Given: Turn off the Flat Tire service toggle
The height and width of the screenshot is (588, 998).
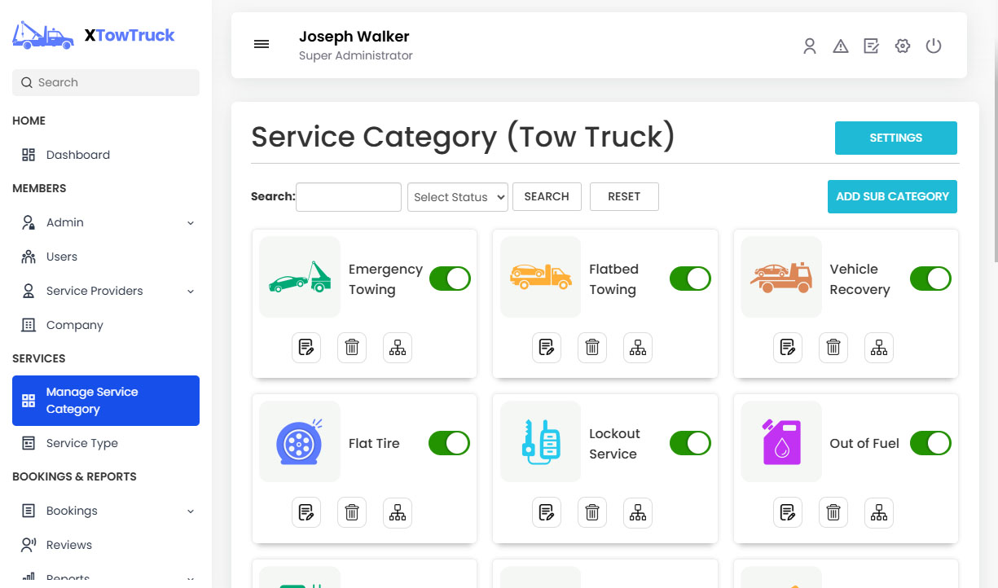Looking at the screenshot, I should click(449, 443).
